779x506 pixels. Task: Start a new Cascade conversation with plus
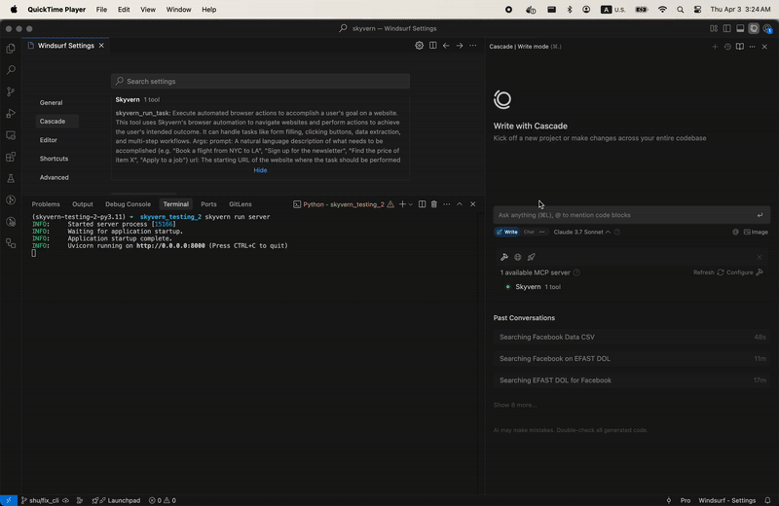[715, 47]
